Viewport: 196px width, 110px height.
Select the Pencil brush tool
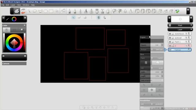(70, 11)
